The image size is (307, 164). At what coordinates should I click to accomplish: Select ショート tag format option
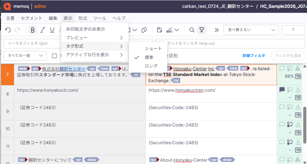point(153,48)
